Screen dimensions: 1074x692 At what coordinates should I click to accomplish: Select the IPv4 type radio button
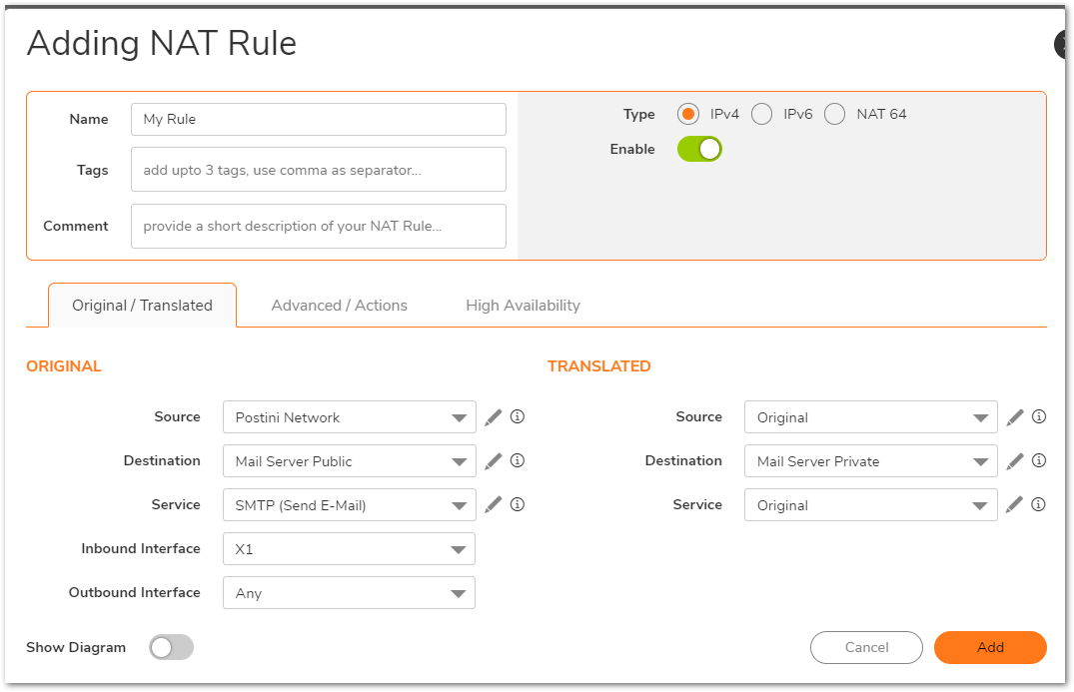688,114
